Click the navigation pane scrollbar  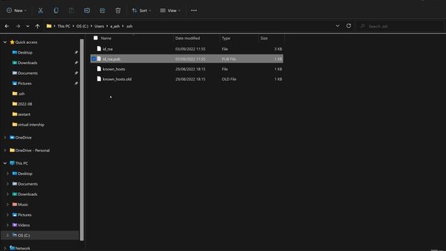point(82,139)
